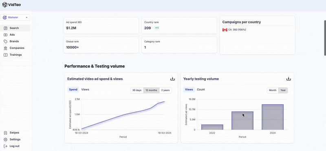Click the 2024 bar in yearly chart
The image size is (326, 151).
tap(273, 117)
